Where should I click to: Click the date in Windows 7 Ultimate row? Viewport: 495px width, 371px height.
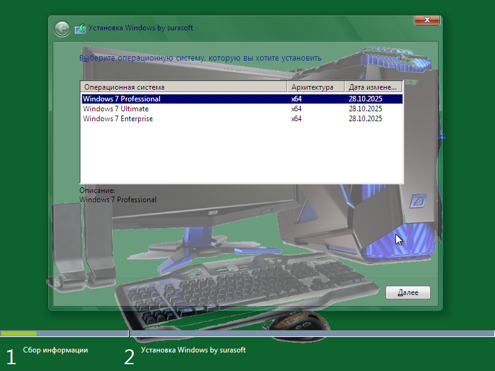click(365, 109)
